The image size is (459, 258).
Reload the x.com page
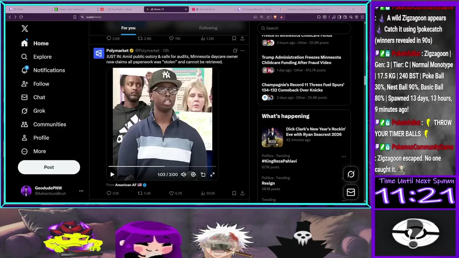(21, 17)
